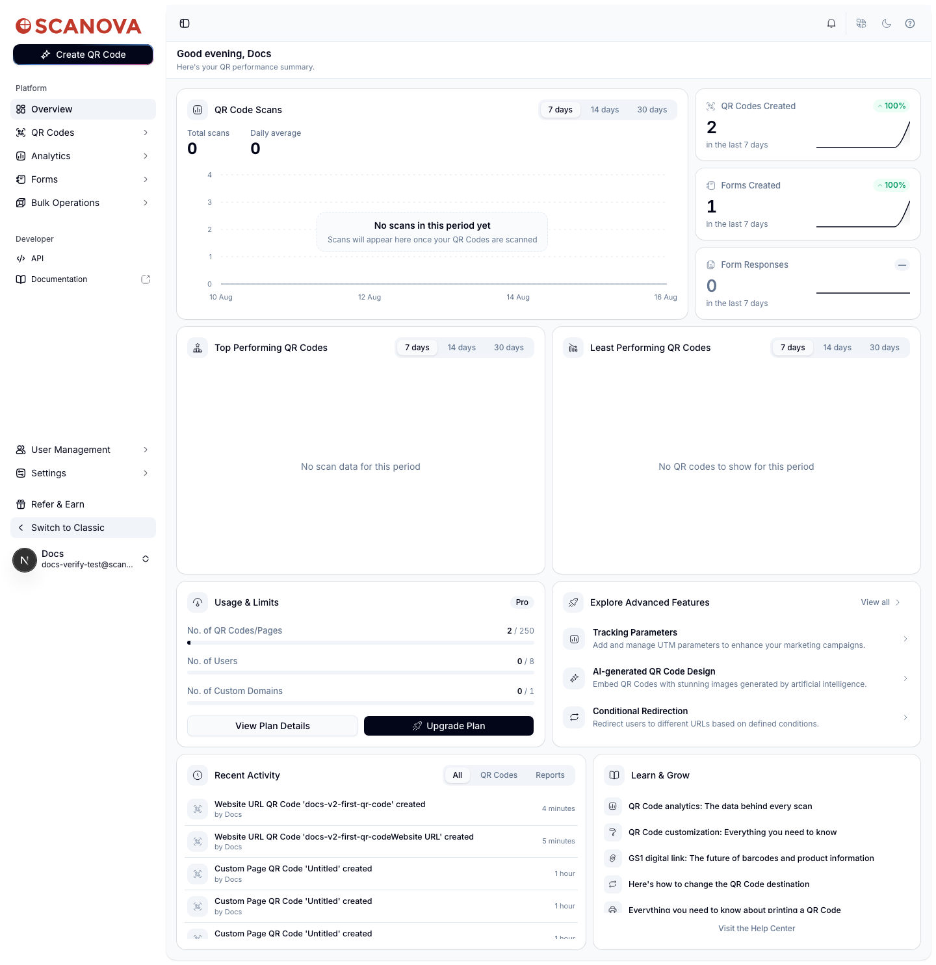Click the Documentation book icon
This screenshot has width=936, height=965.
coord(21,279)
